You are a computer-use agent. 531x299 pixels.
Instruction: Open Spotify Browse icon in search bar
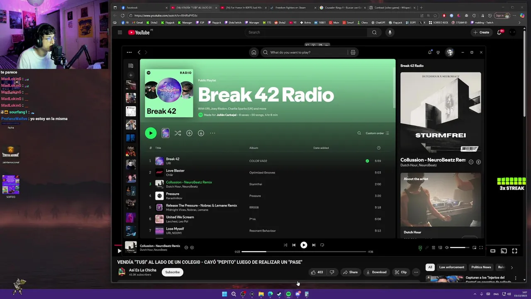tap(353, 52)
